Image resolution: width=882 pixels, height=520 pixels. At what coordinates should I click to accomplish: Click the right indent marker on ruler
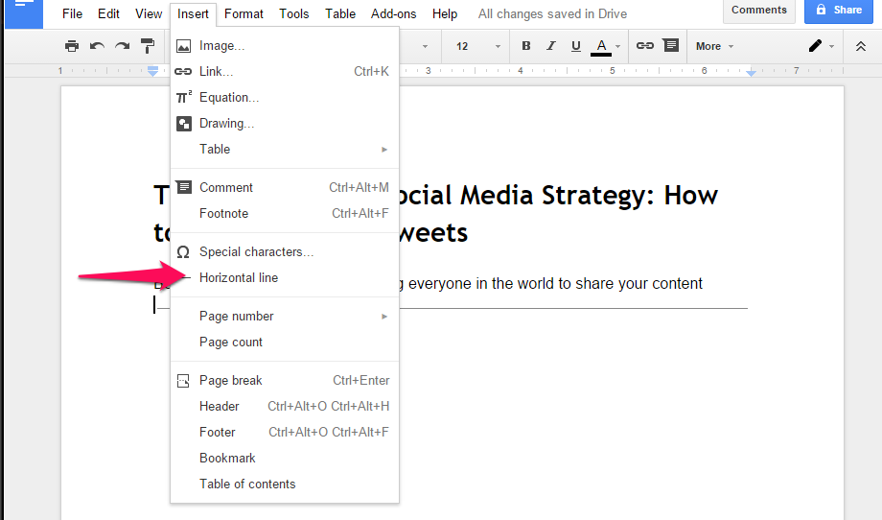coord(751,73)
